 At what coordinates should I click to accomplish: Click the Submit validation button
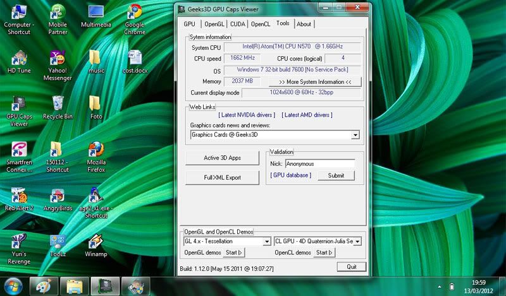(x=336, y=175)
